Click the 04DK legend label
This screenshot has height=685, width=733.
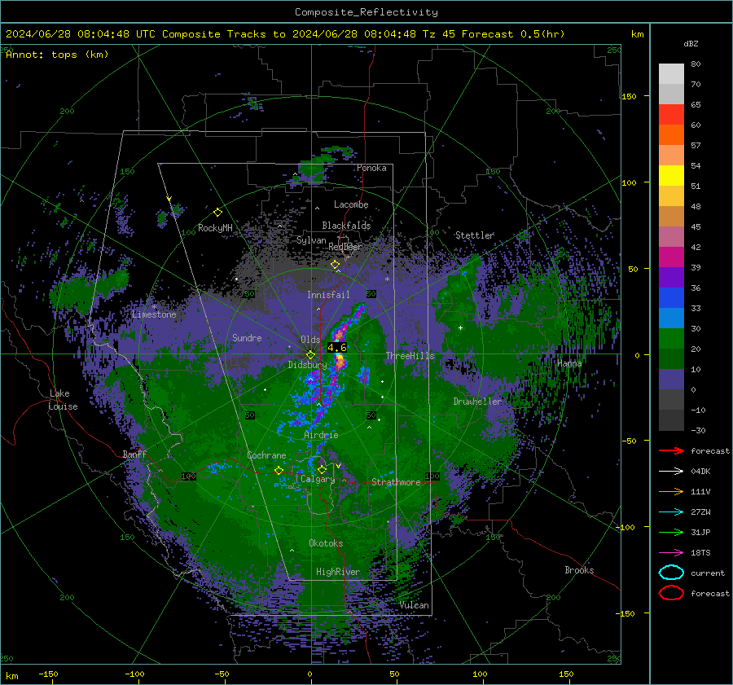700,472
